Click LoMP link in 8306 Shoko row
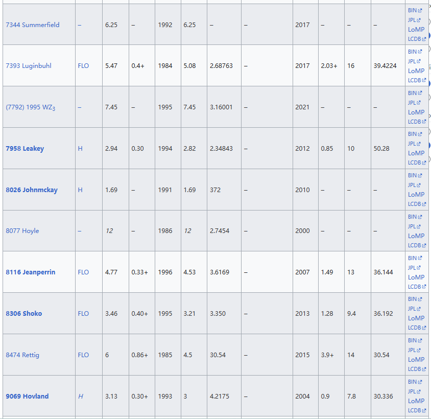 coord(416,318)
